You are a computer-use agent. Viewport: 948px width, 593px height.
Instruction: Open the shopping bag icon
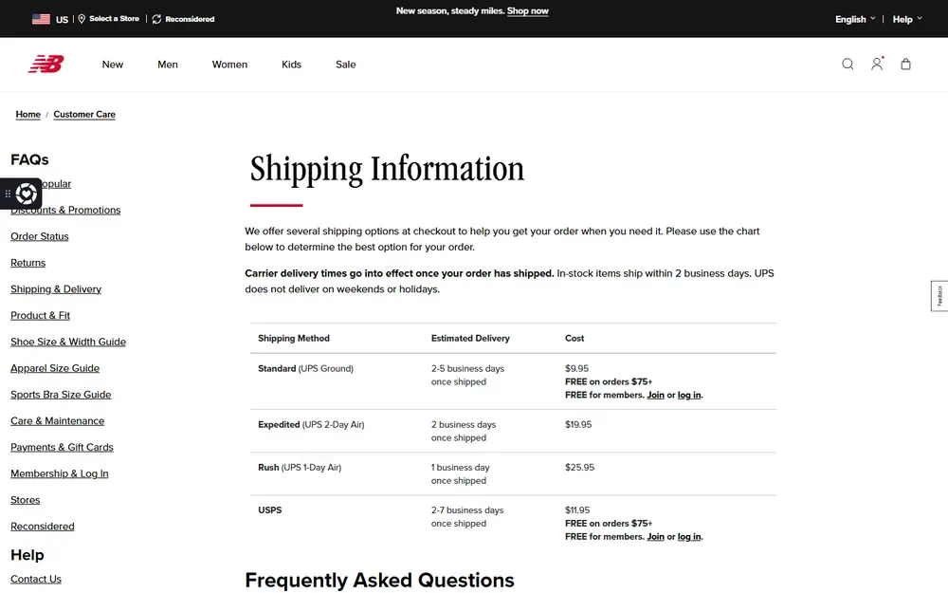click(905, 65)
